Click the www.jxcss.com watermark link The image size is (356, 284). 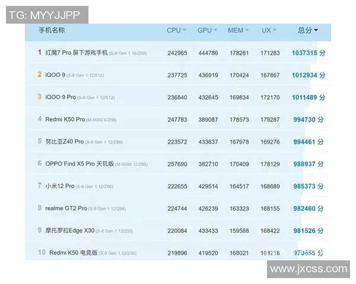pyautogui.click(x=308, y=269)
